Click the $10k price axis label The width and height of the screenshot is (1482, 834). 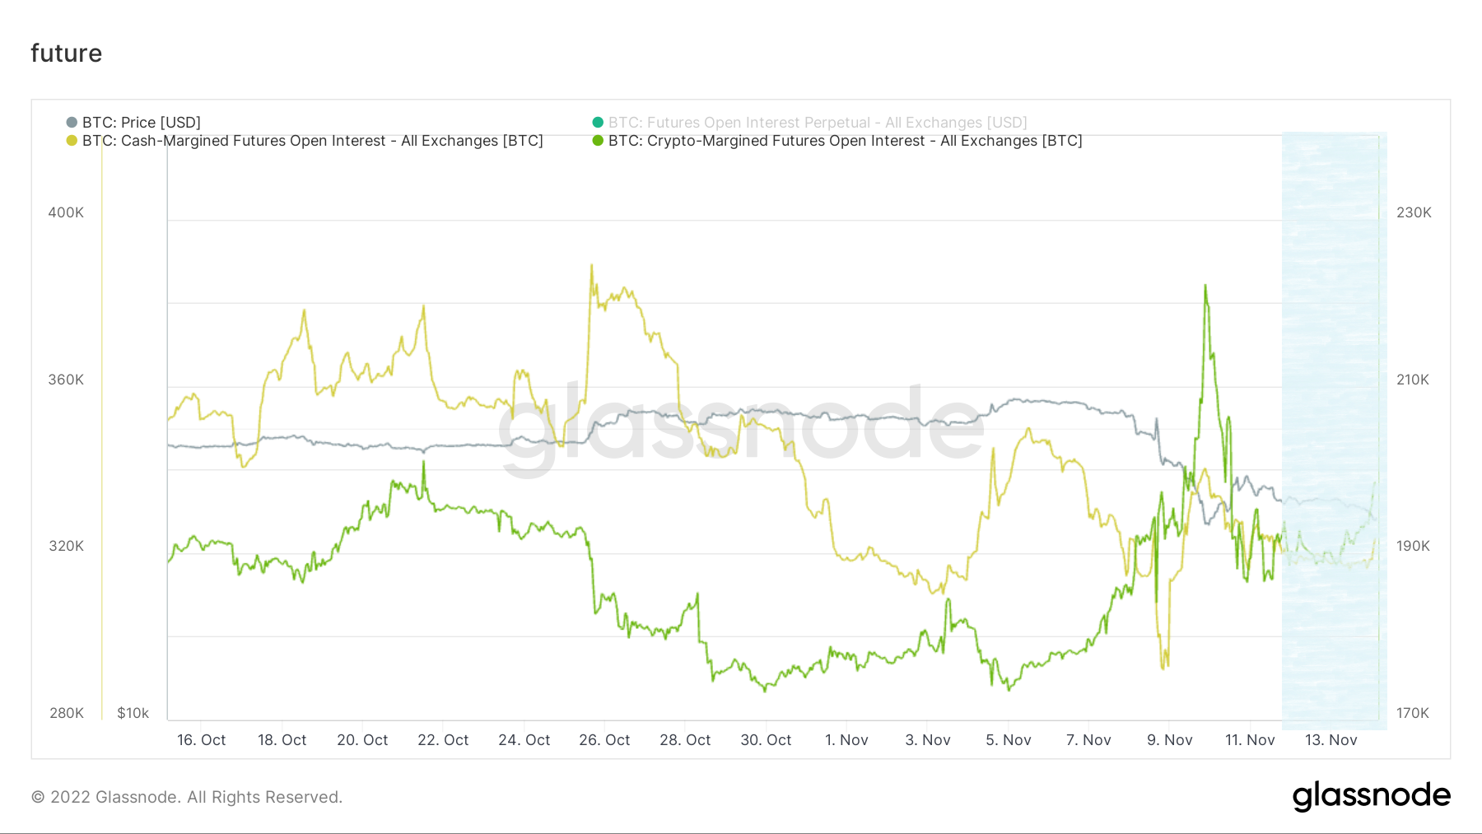tap(133, 713)
